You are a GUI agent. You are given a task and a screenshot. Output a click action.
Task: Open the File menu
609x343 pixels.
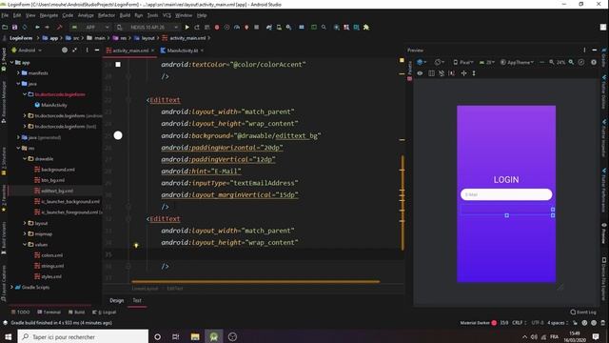5,15
